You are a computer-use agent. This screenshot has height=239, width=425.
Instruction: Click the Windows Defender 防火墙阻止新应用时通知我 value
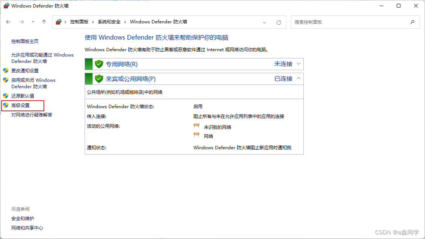click(x=242, y=148)
